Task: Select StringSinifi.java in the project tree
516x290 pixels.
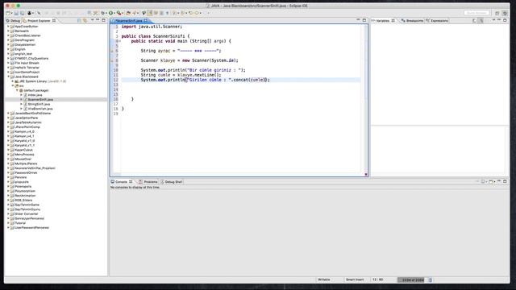Action: (x=39, y=104)
